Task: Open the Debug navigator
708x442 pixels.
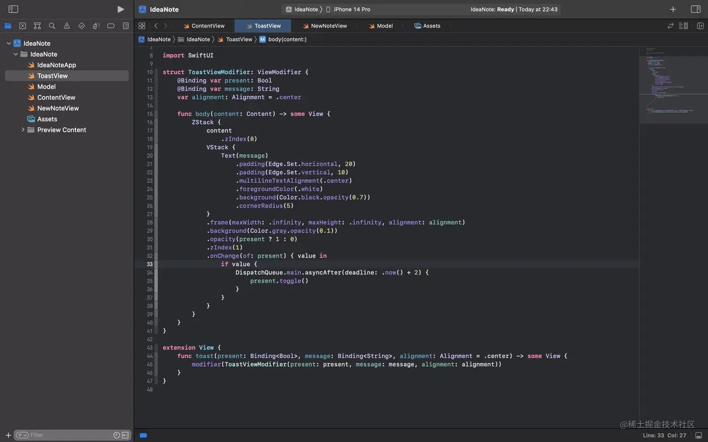Action: coord(96,26)
